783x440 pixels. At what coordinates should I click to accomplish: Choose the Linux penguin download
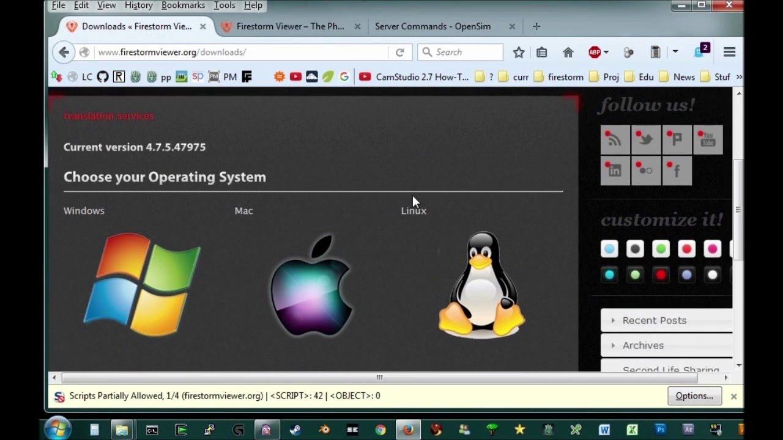coord(482,285)
